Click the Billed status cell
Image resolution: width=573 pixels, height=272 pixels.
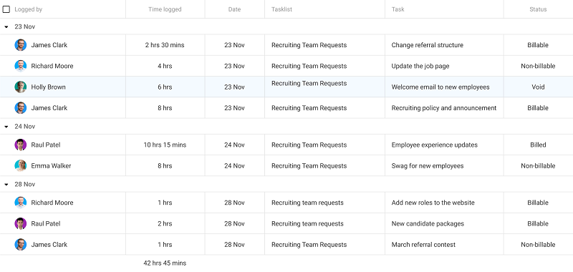(538, 145)
